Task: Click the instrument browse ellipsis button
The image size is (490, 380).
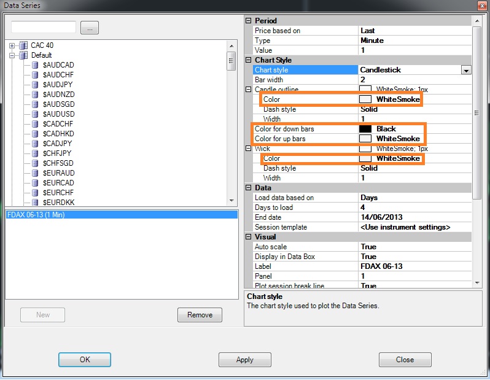Action: (90, 28)
